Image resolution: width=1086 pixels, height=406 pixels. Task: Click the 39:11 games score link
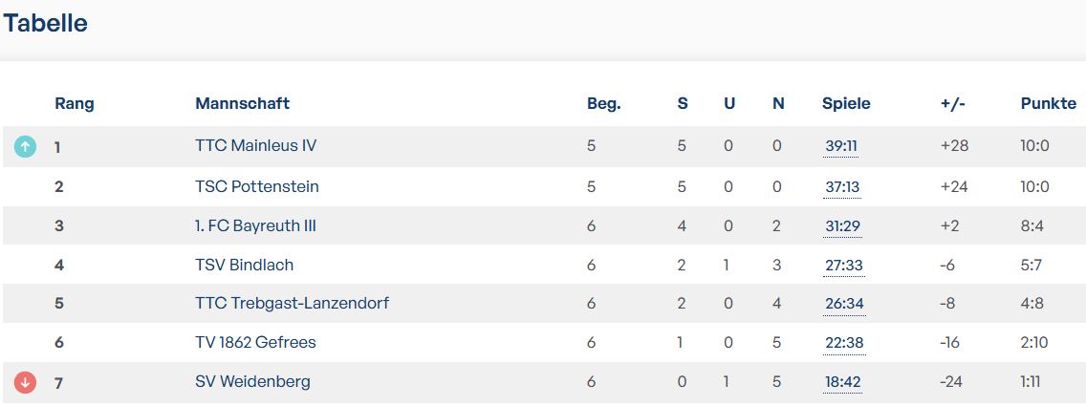841,146
